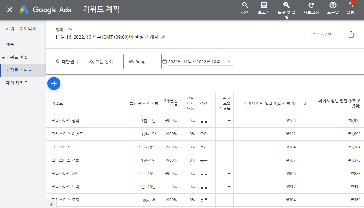Image resolution: width=364 pixels, height=208 pixels.
Task: Open the 도움말 help icon
Action: [333, 7]
